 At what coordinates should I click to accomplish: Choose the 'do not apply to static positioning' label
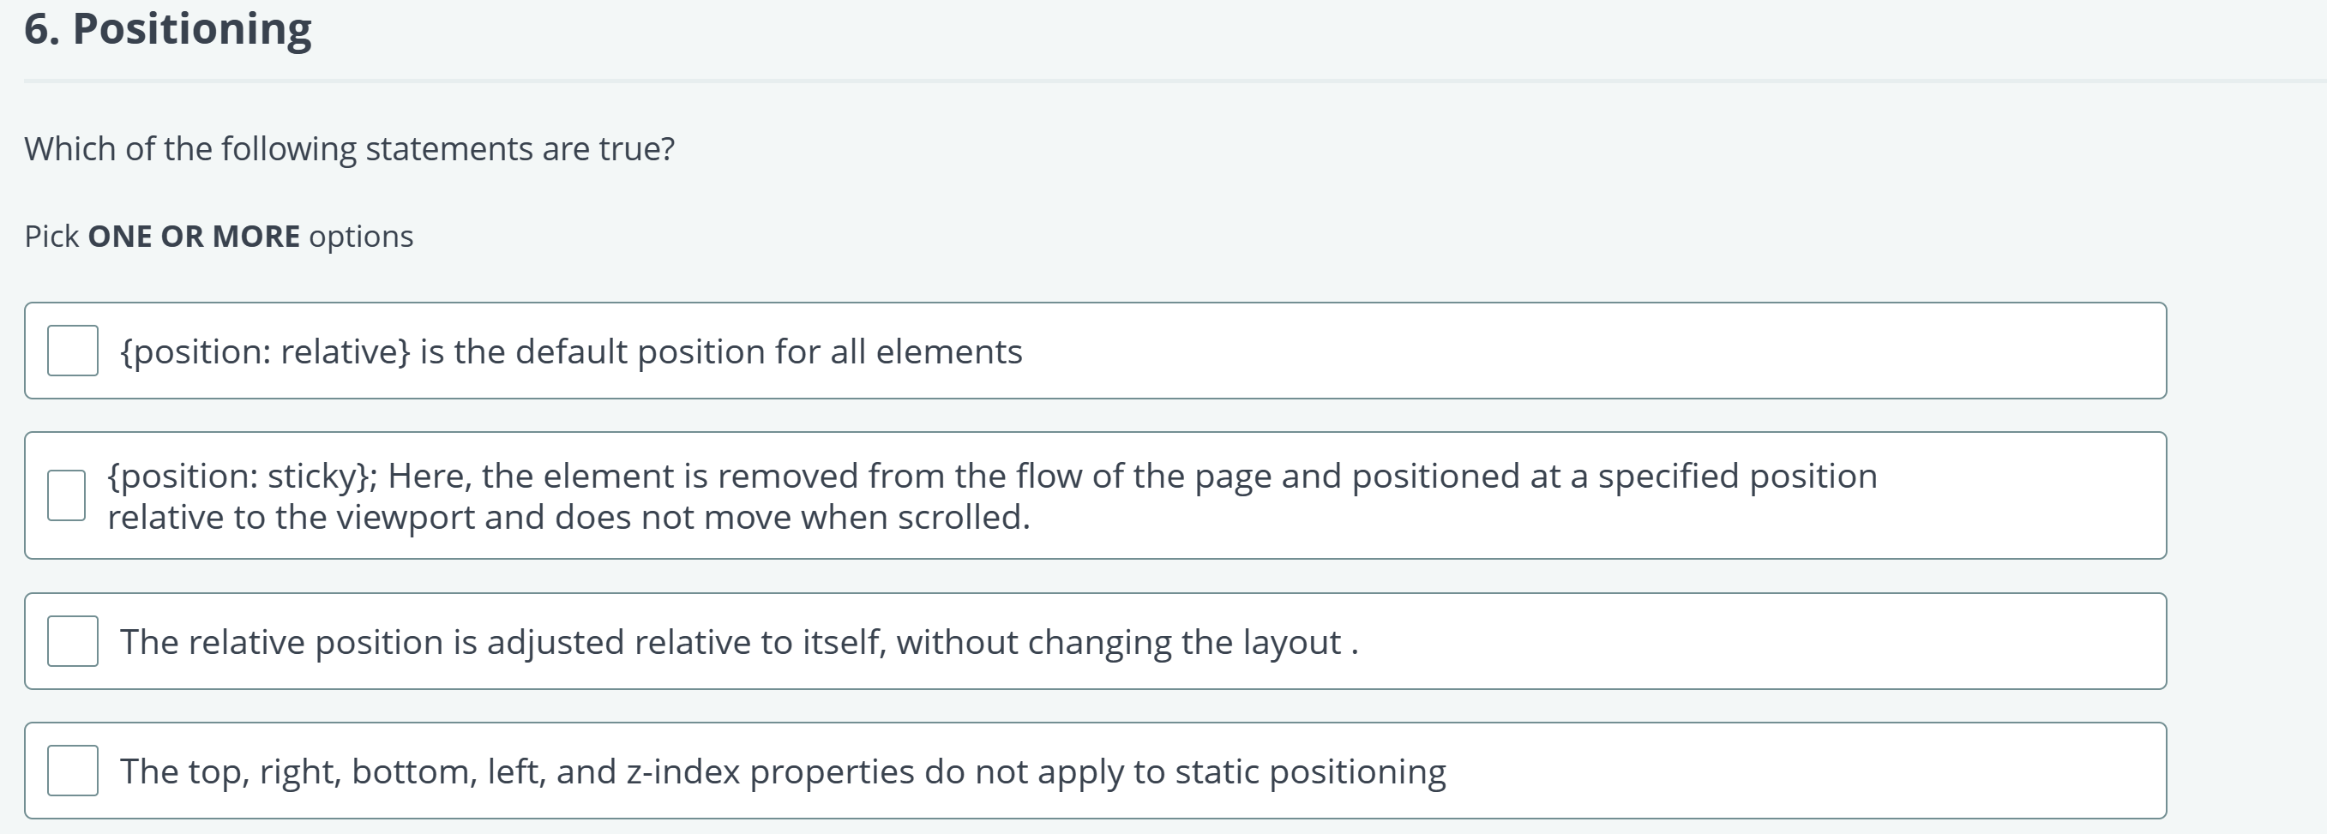[783, 771]
